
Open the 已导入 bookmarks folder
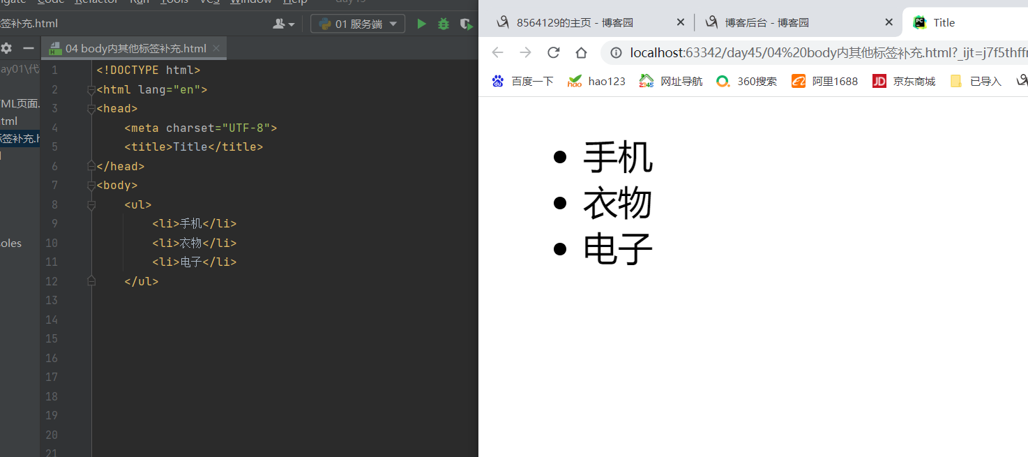pos(976,81)
